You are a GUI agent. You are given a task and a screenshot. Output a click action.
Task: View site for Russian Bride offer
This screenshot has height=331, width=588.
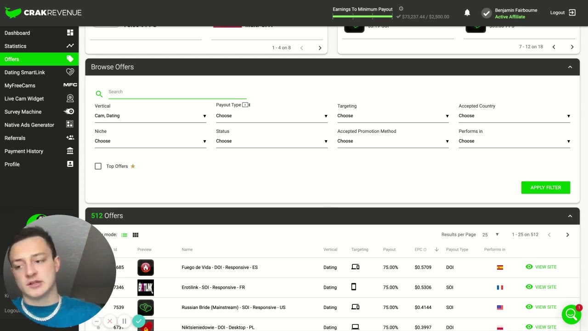point(541,307)
